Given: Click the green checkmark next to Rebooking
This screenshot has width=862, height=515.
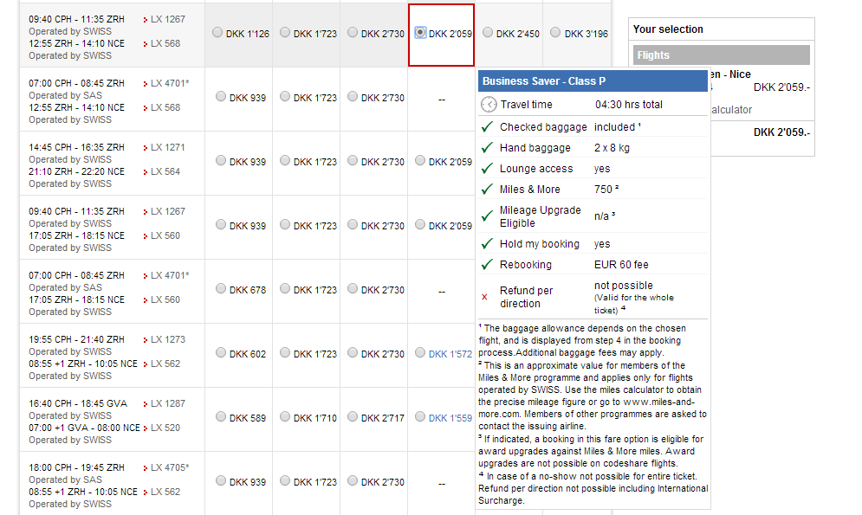Looking at the screenshot, I should click(488, 265).
